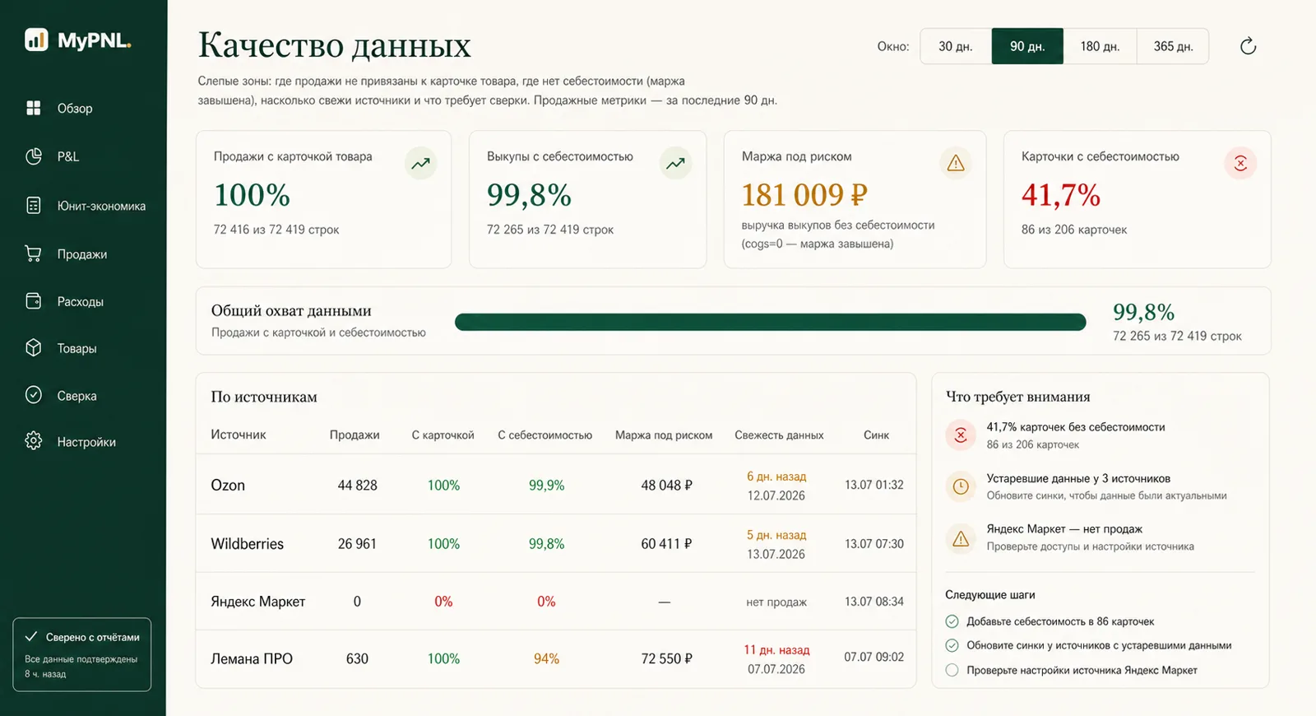Open Продажи sidebar label
This screenshot has height=716, width=1316.
tap(82, 253)
